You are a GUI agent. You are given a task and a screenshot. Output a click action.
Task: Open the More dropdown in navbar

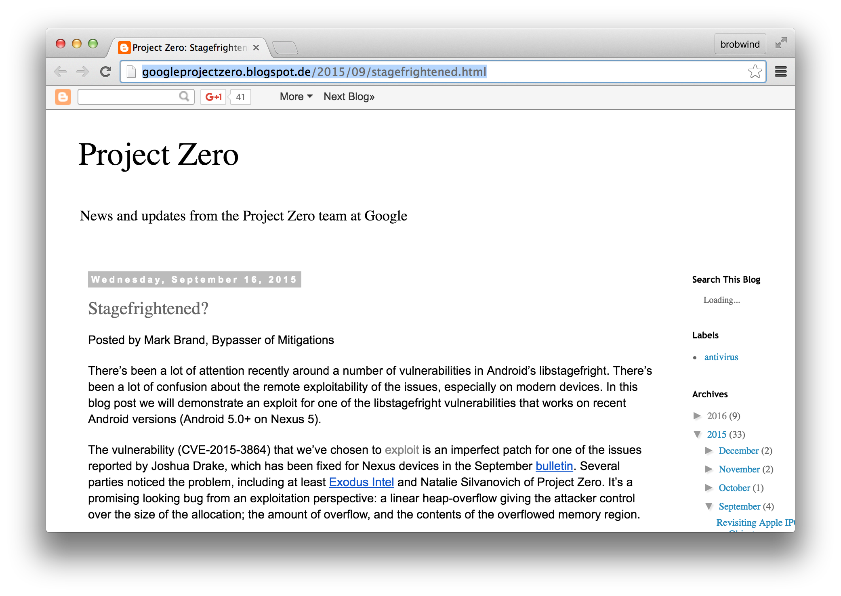[296, 97]
